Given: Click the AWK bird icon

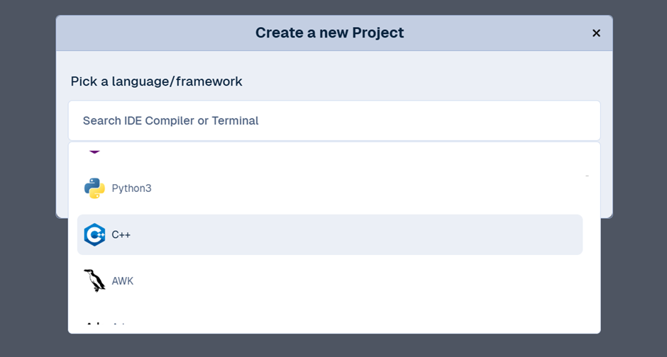Looking at the screenshot, I should point(94,281).
